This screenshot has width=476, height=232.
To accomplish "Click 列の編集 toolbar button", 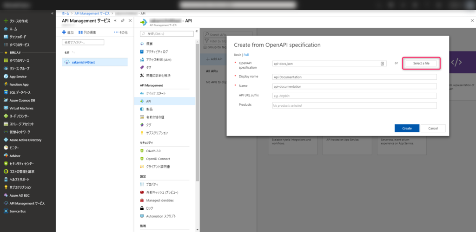I will pos(87,32).
